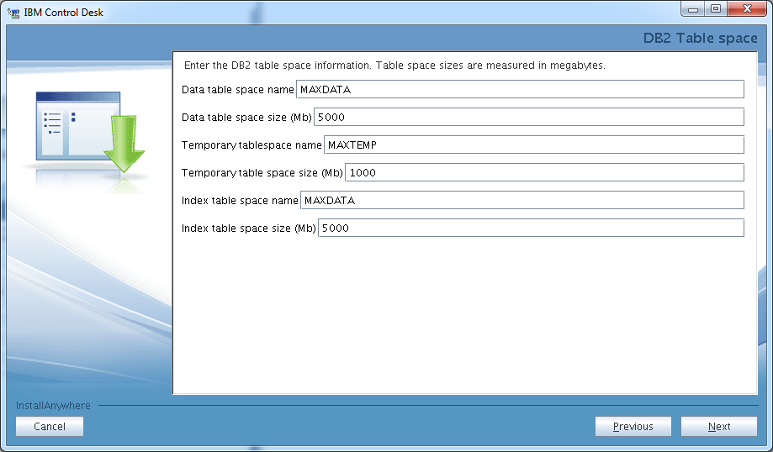Focus the Index table space size field
Screen dimensions: 773x452
531,228
